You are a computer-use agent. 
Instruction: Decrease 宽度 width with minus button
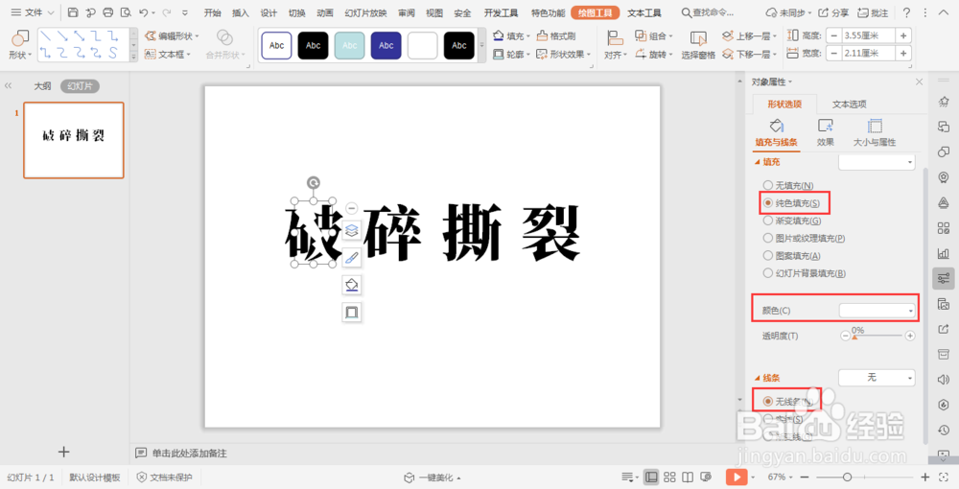(833, 54)
